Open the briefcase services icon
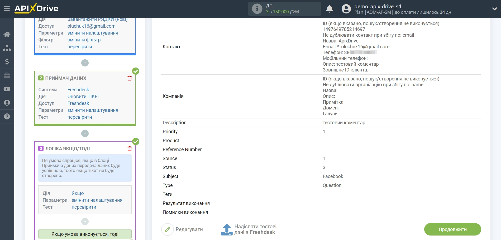The image size is (501, 240). point(7,75)
